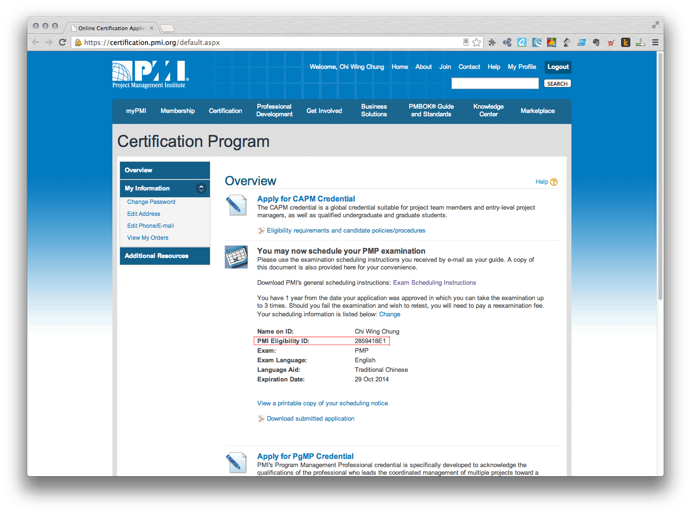Click the question mark Help icon
This screenshot has width=691, height=514.
click(554, 182)
